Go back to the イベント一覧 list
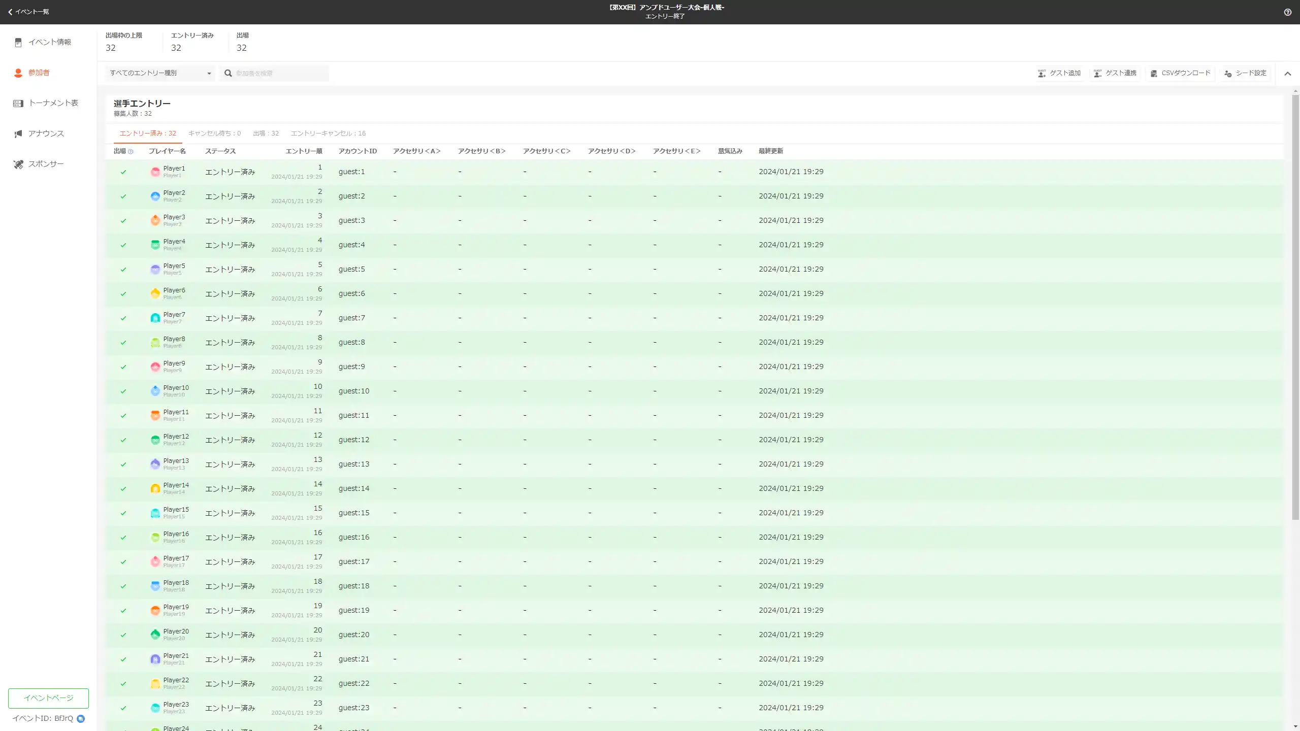 [28, 12]
